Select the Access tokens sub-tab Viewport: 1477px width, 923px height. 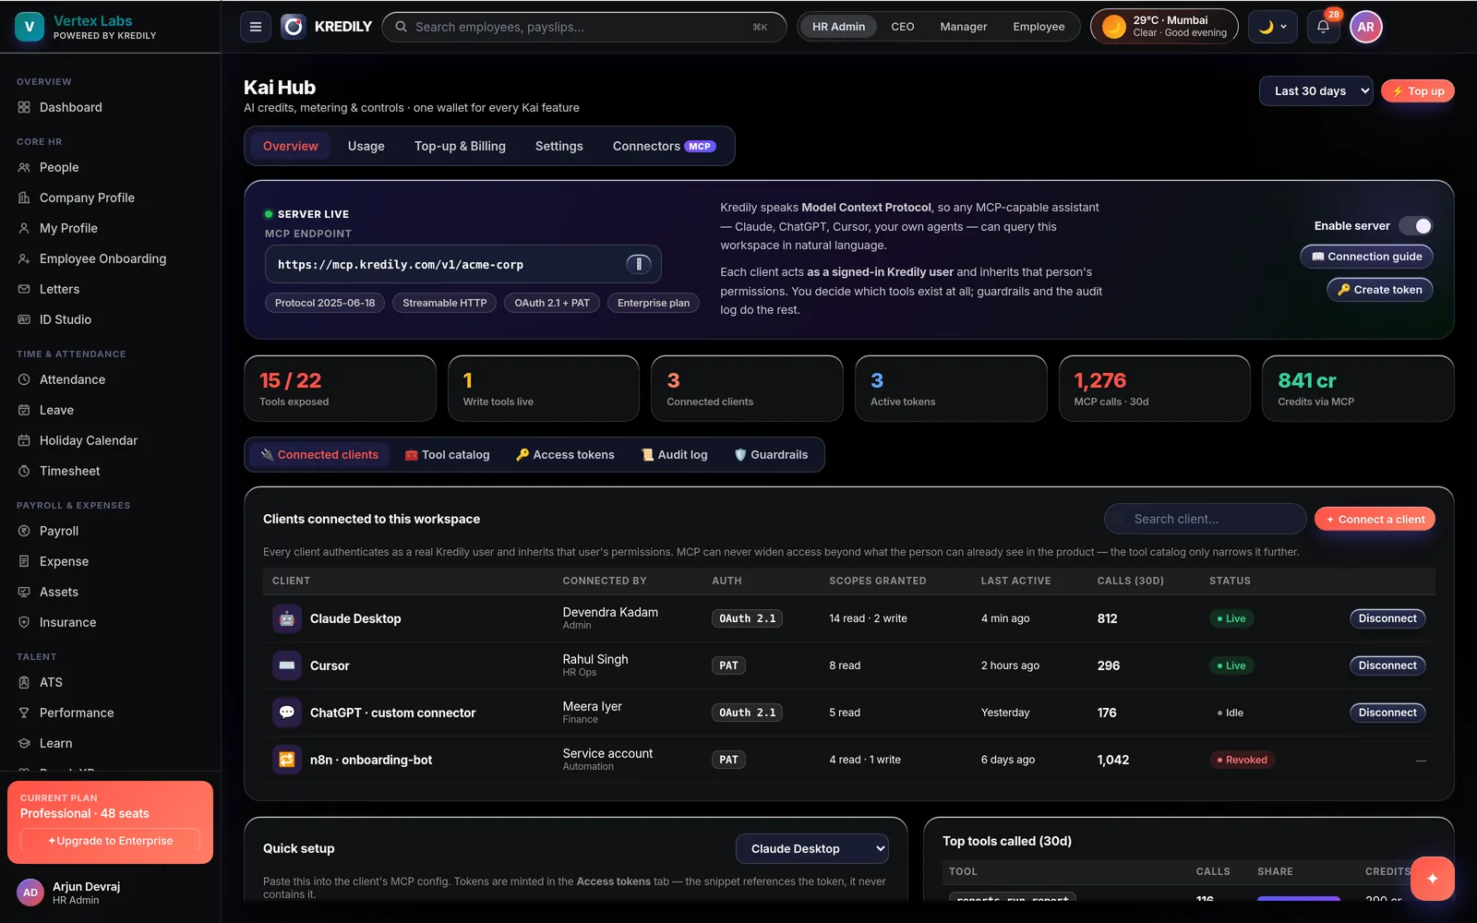(x=565, y=454)
